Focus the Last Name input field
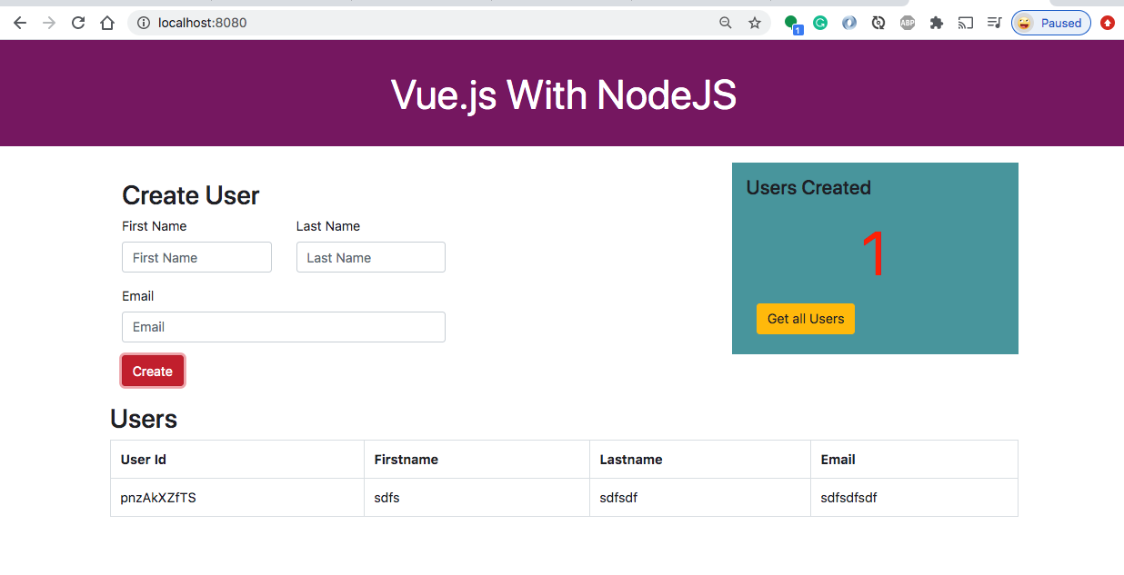Screen dimensions: 1124x575 point(371,257)
